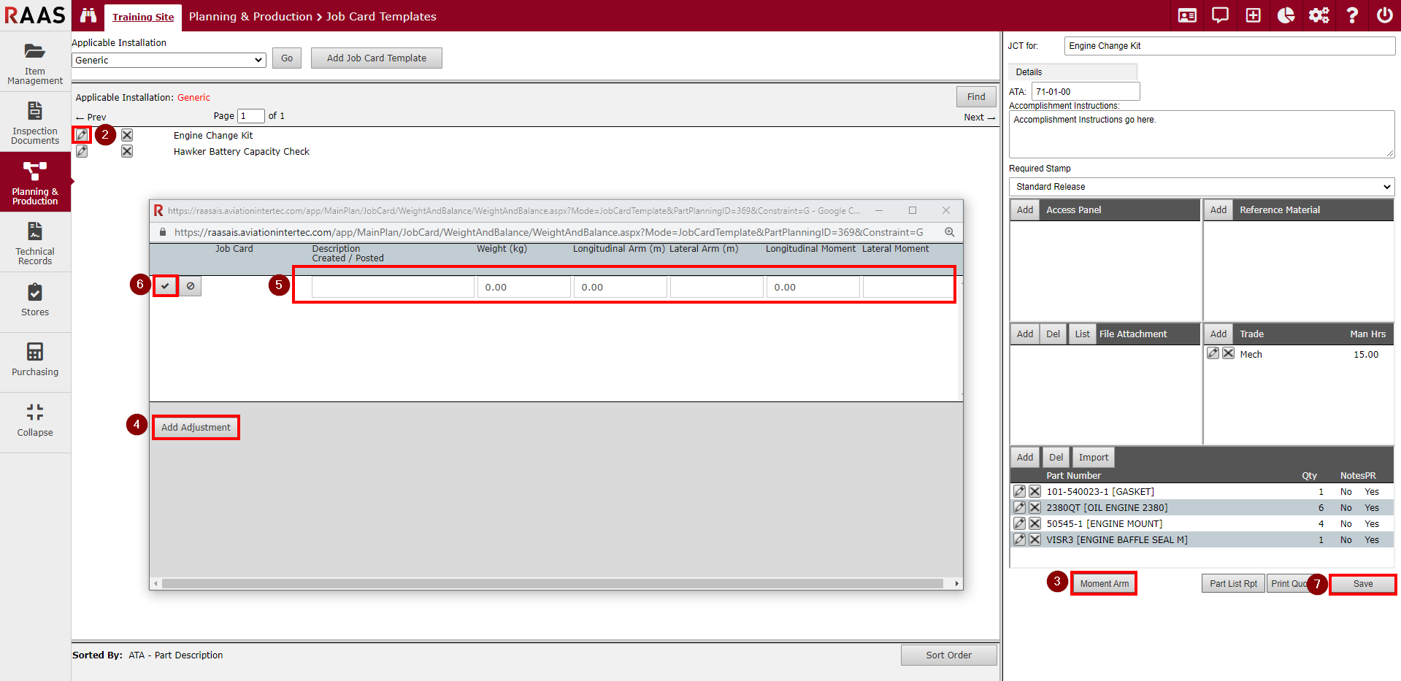The height and width of the screenshot is (681, 1401).
Task: Open the settings gears icon
Action: point(1319,15)
